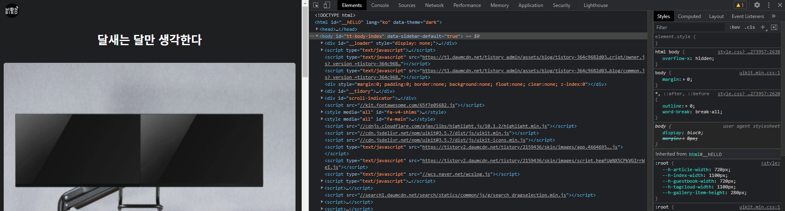Screen dimensions: 785x211
Task: Show more Styles pane tabs chevron
Action: pos(773,16)
